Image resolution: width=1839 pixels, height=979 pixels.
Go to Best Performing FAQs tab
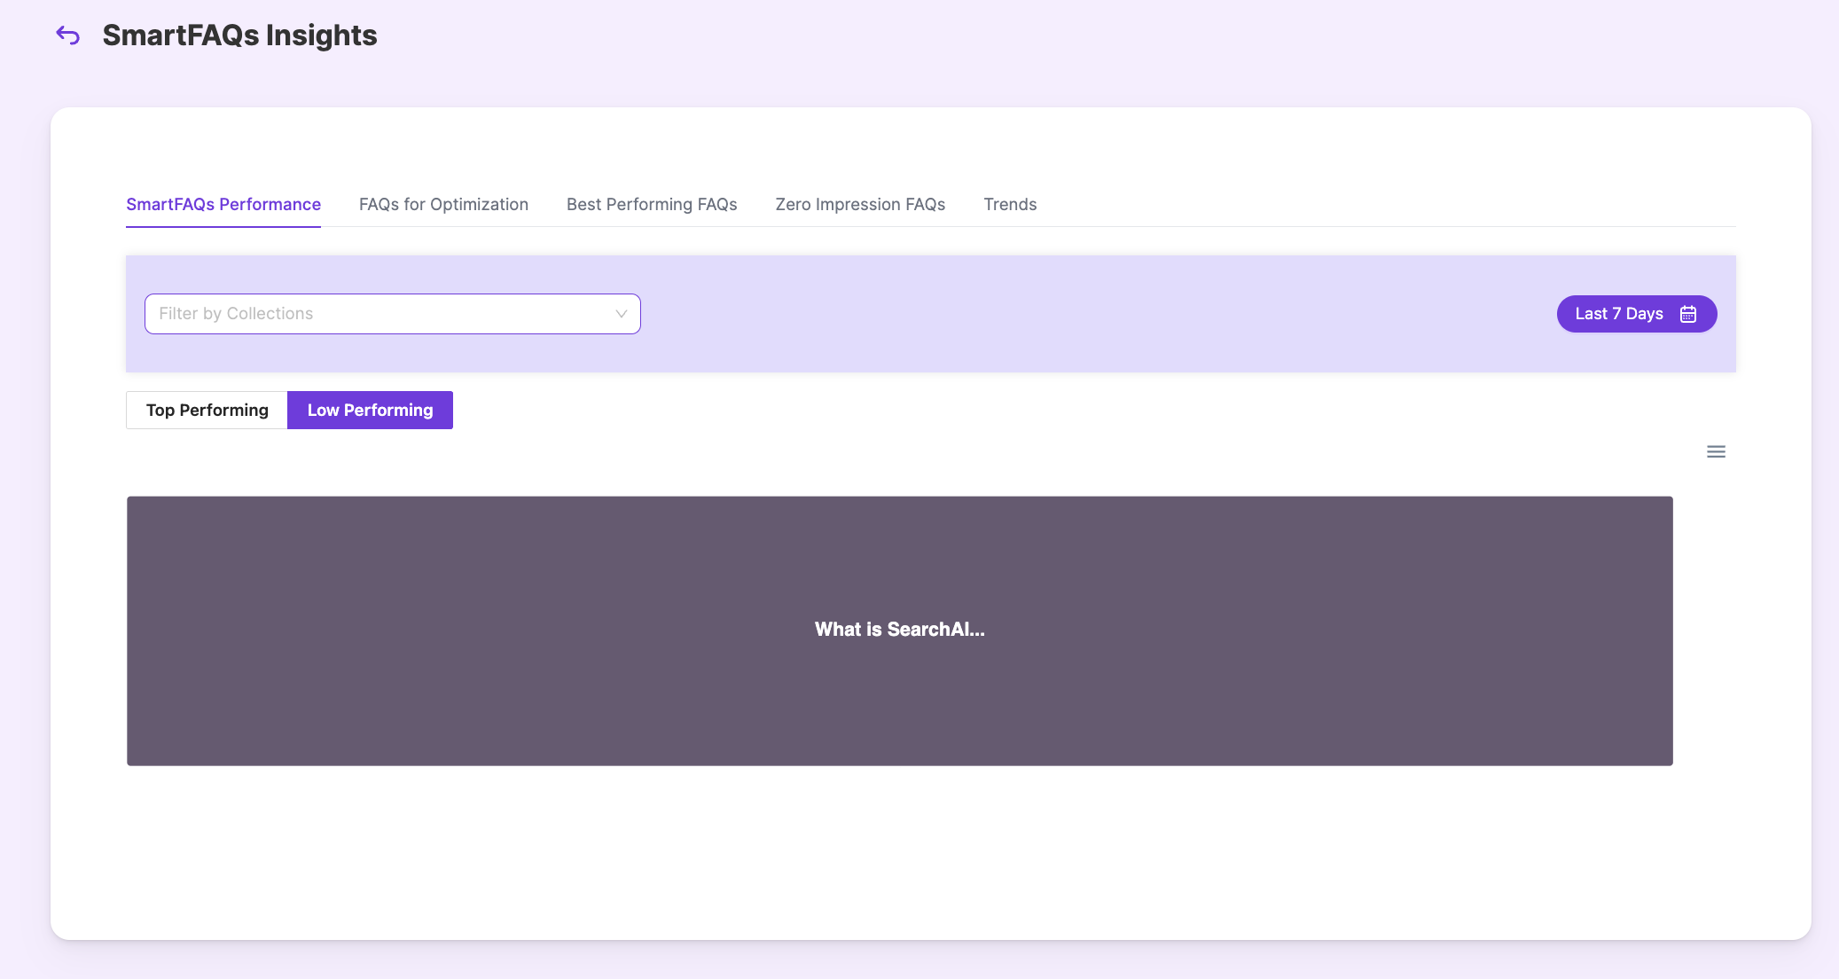click(x=652, y=205)
